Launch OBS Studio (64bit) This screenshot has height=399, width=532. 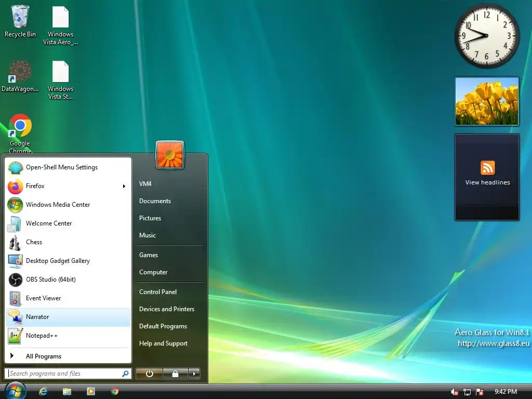pos(68,279)
